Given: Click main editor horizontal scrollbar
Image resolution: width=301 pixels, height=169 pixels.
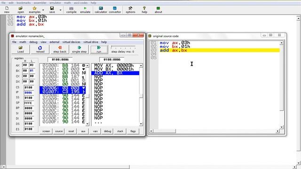Looking at the screenshot, I should [x=149, y=167].
